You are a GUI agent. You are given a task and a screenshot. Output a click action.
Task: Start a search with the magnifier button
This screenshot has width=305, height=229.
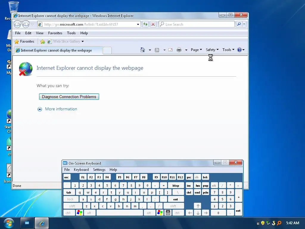tap(239, 24)
